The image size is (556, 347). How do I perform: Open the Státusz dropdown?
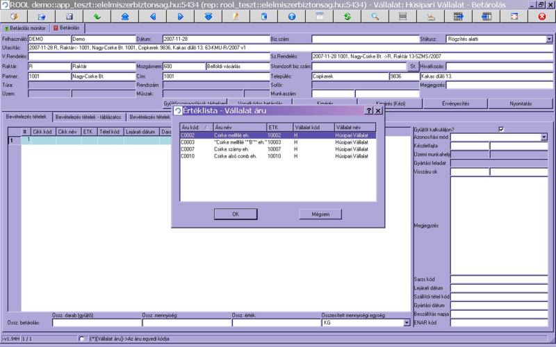pyautogui.click(x=549, y=40)
